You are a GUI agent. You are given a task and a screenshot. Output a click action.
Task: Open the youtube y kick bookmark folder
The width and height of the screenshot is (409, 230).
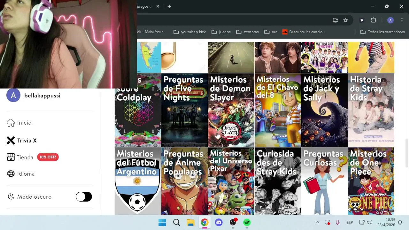pos(190,32)
